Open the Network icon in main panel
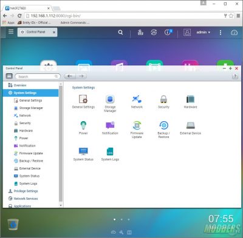 pyautogui.click(x=137, y=99)
